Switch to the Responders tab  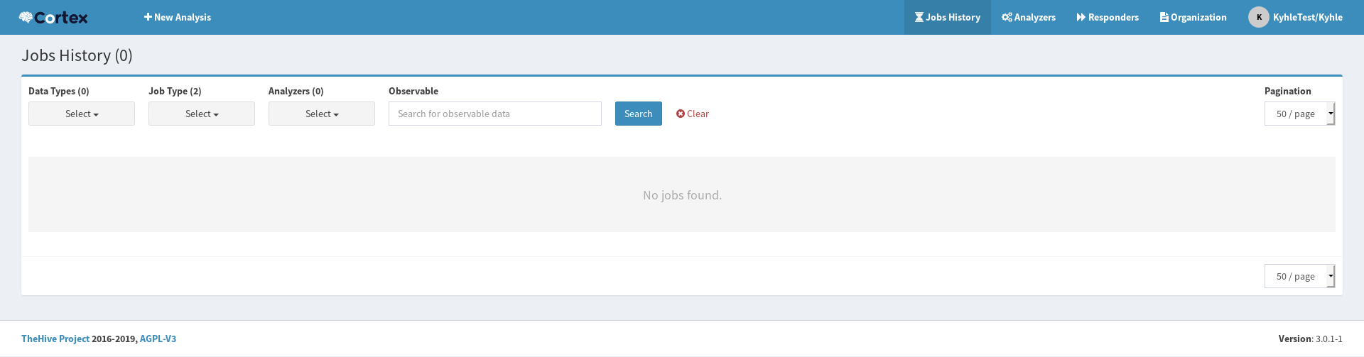tap(1113, 17)
